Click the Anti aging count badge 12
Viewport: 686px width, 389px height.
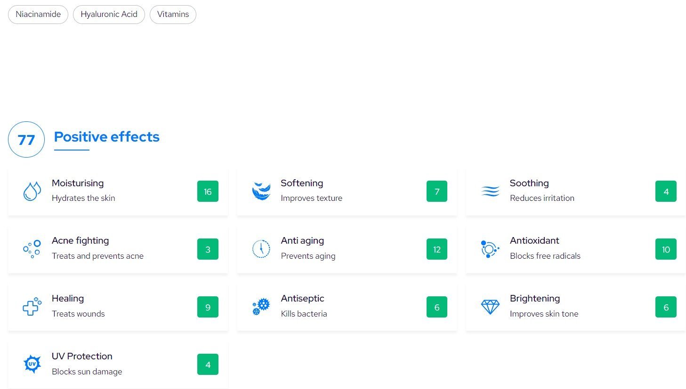point(436,249)
